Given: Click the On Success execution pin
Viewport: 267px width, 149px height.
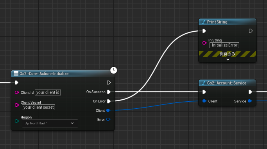Looking at the screenshot, I should (x=109, y=92).
